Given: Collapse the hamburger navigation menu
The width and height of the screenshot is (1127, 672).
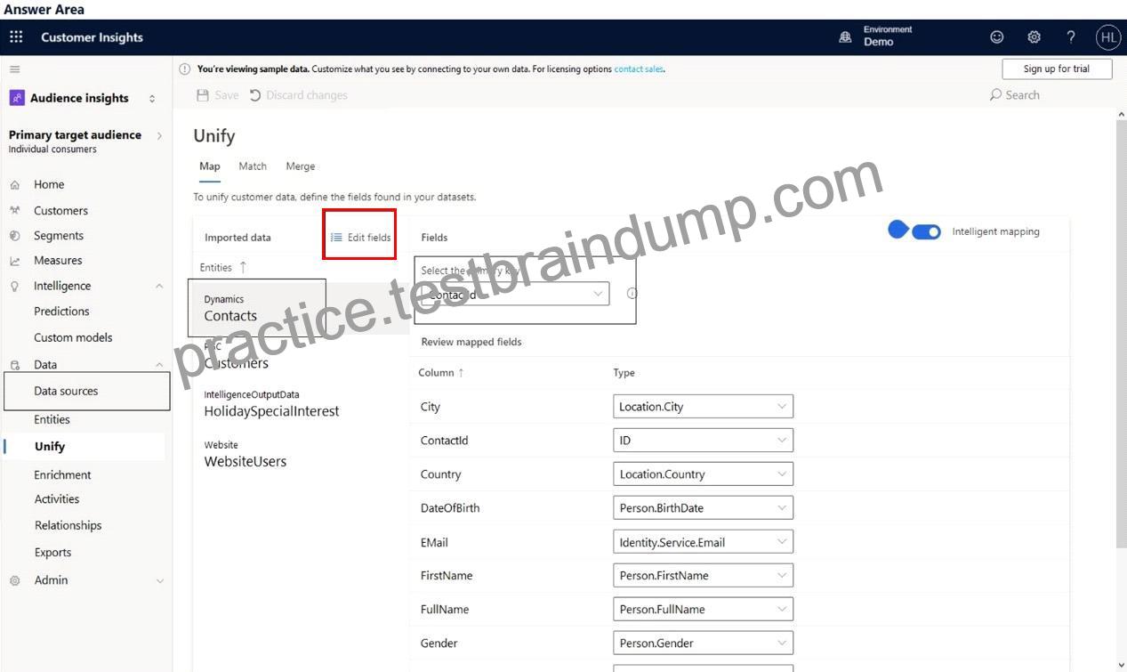Looking at the screenshot, I should tap(14, 69).
